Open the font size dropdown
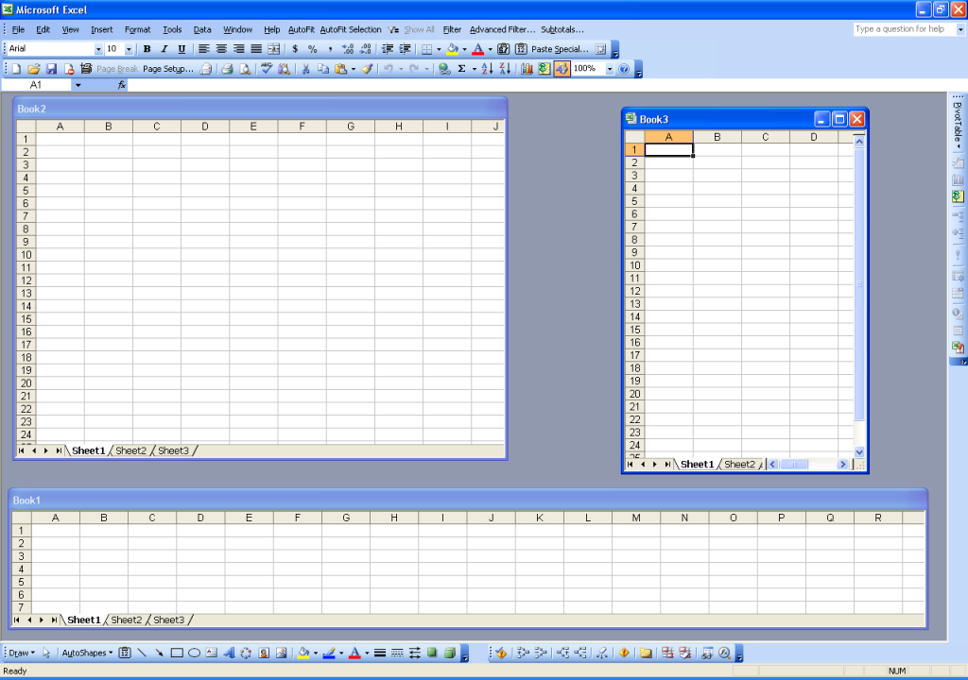Image resolution: width=968 pixels, height=680 pixels. (x=129, y=49)
